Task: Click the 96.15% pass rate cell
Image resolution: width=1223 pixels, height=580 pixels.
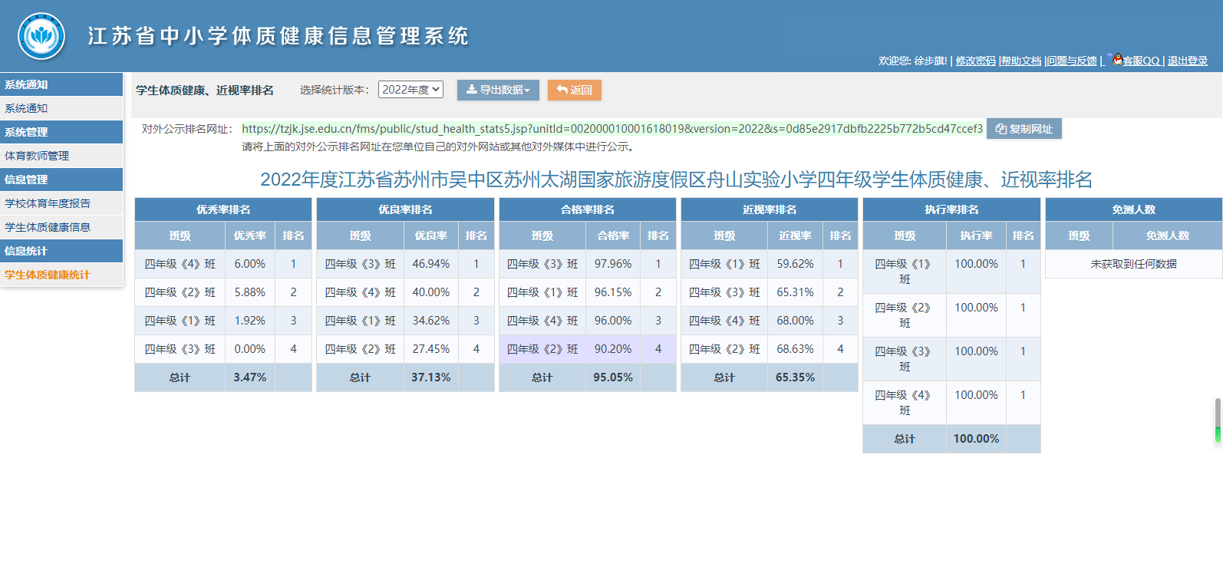Action: [613, 292]
